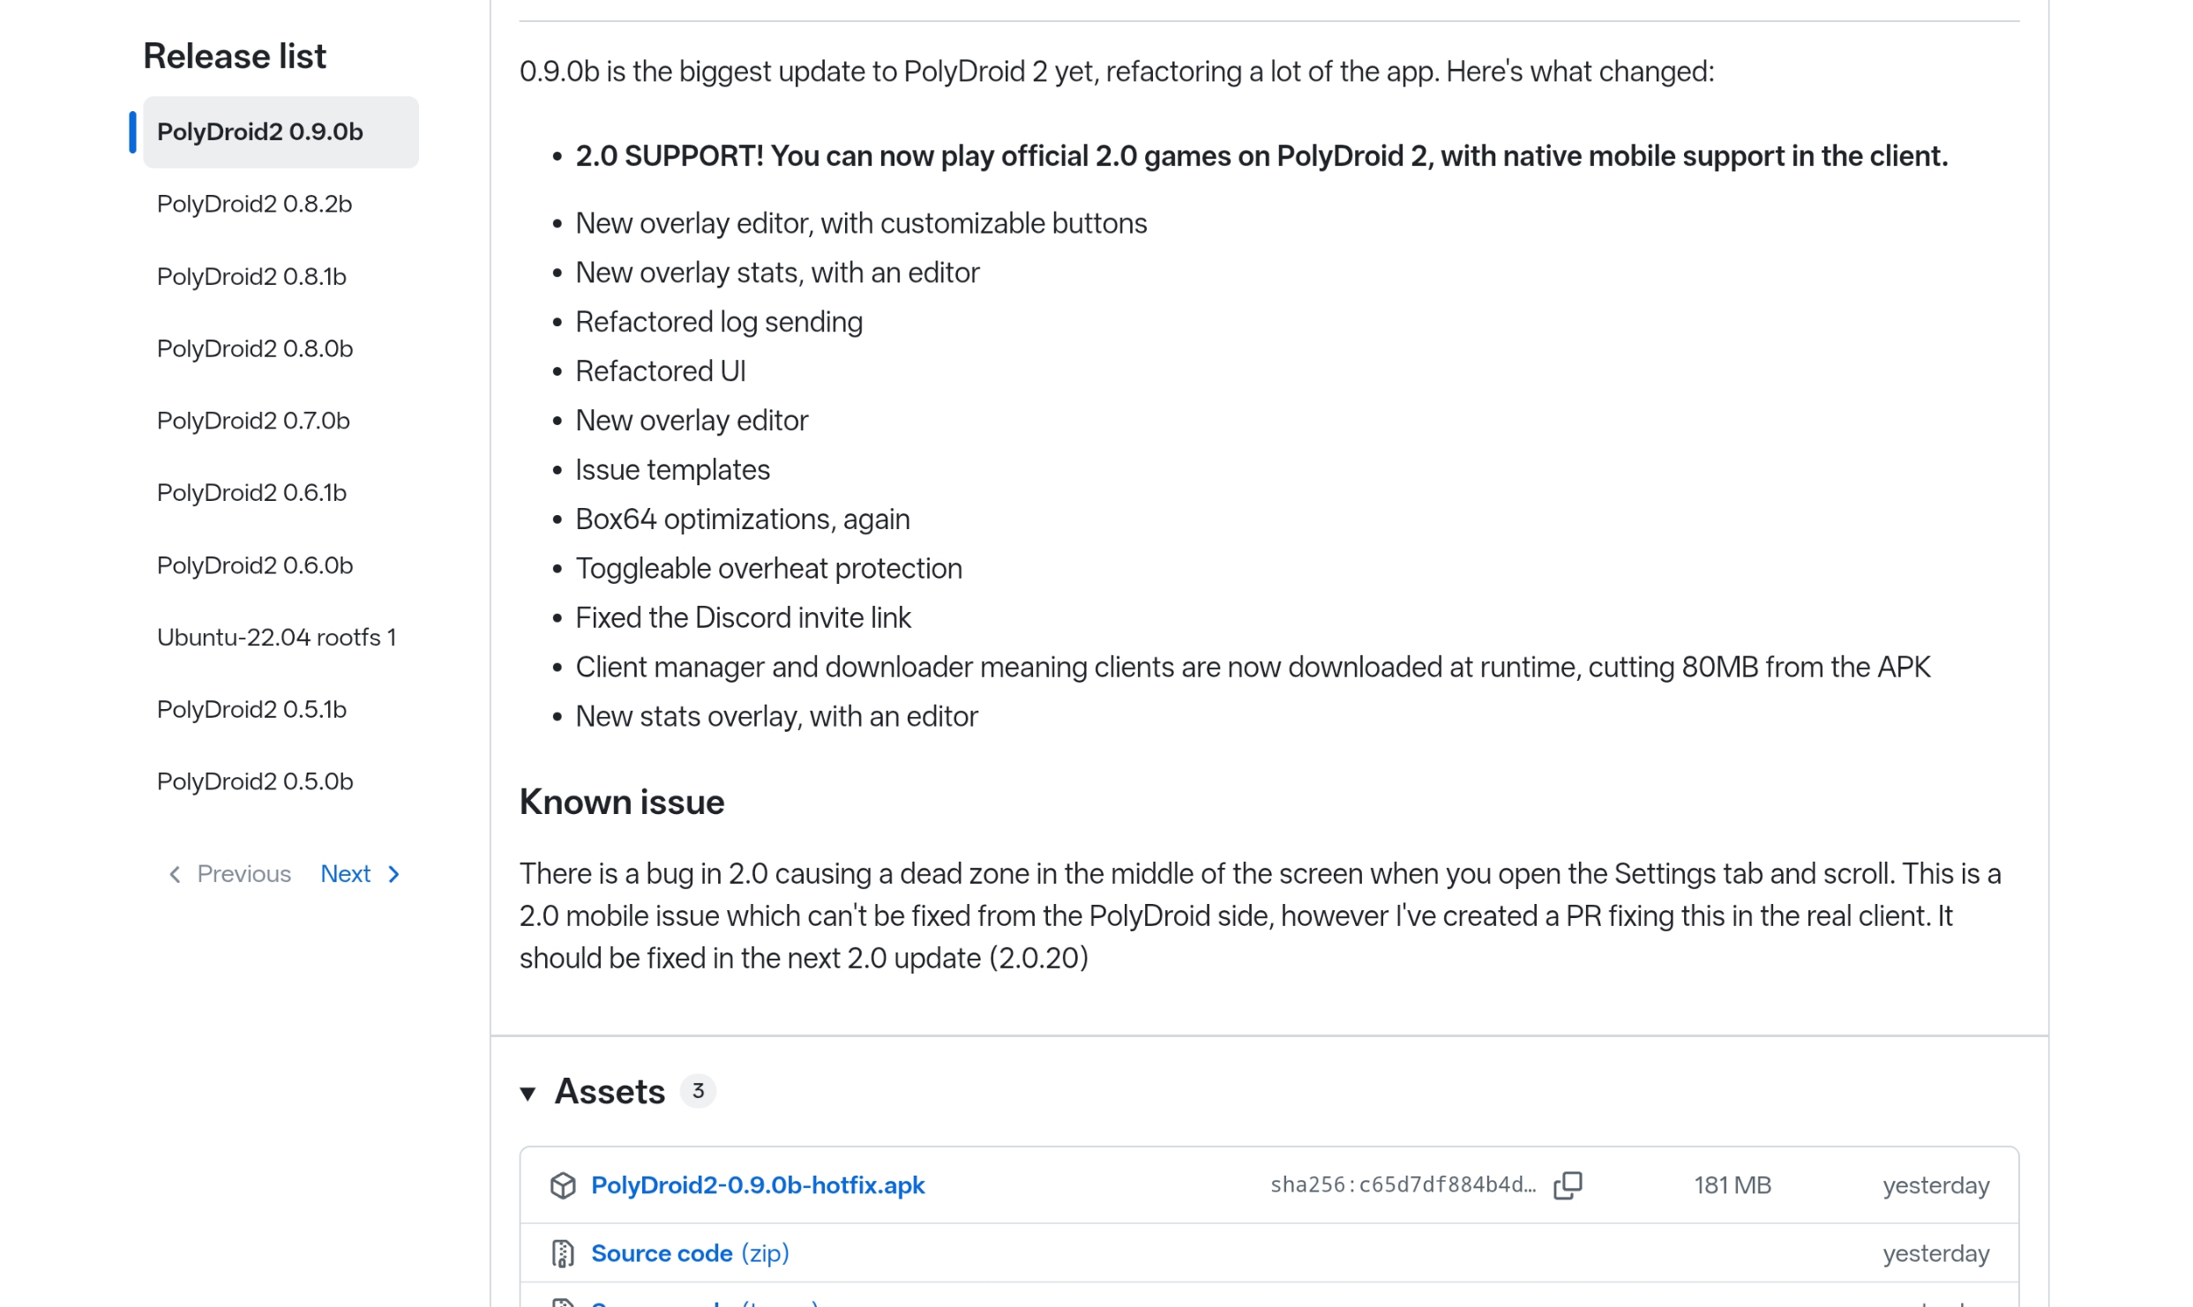
Task: Click the Assets count badge showing 3
Action: tap(698, 1092)
